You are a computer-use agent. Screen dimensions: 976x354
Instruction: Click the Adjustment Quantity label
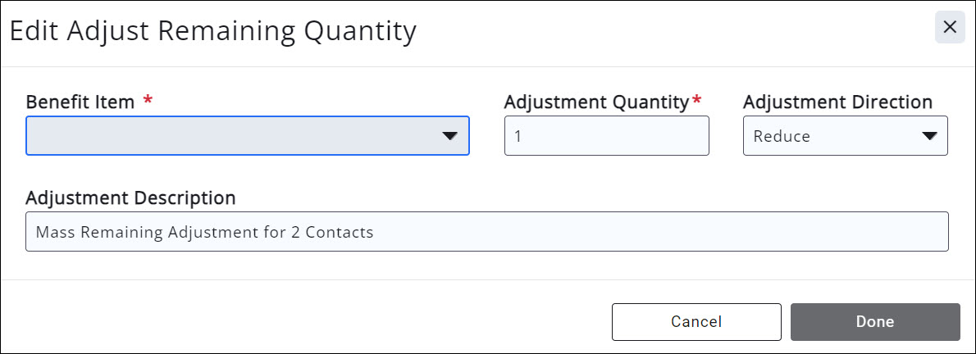597,102
